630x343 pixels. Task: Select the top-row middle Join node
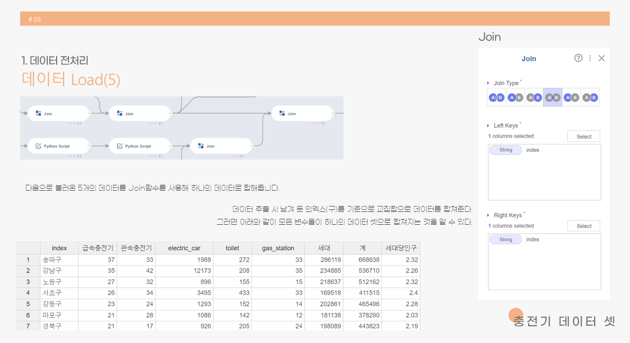140,113
